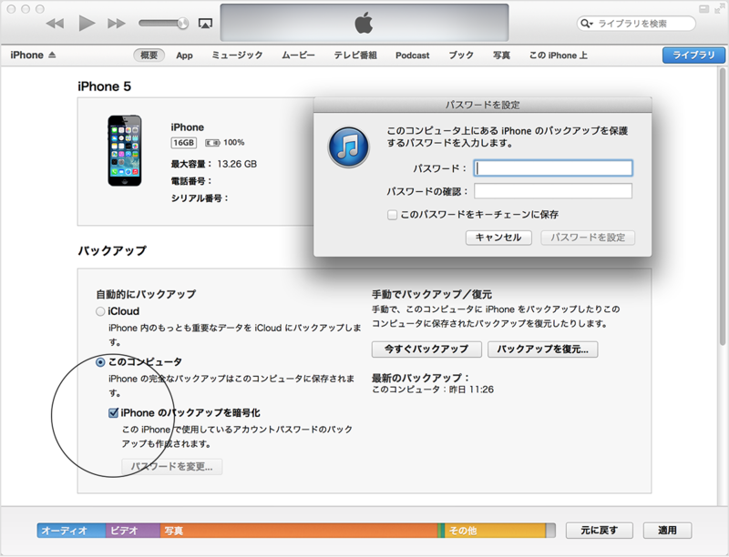Click the パスワードを変更... button
This screenshot has width=729, height=557.
pyautogui.click(x=172, y=467)
